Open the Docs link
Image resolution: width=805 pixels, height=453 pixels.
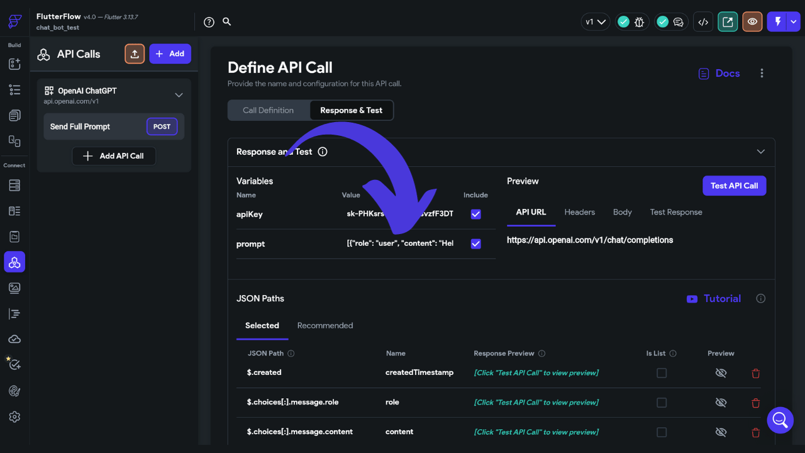719,74
